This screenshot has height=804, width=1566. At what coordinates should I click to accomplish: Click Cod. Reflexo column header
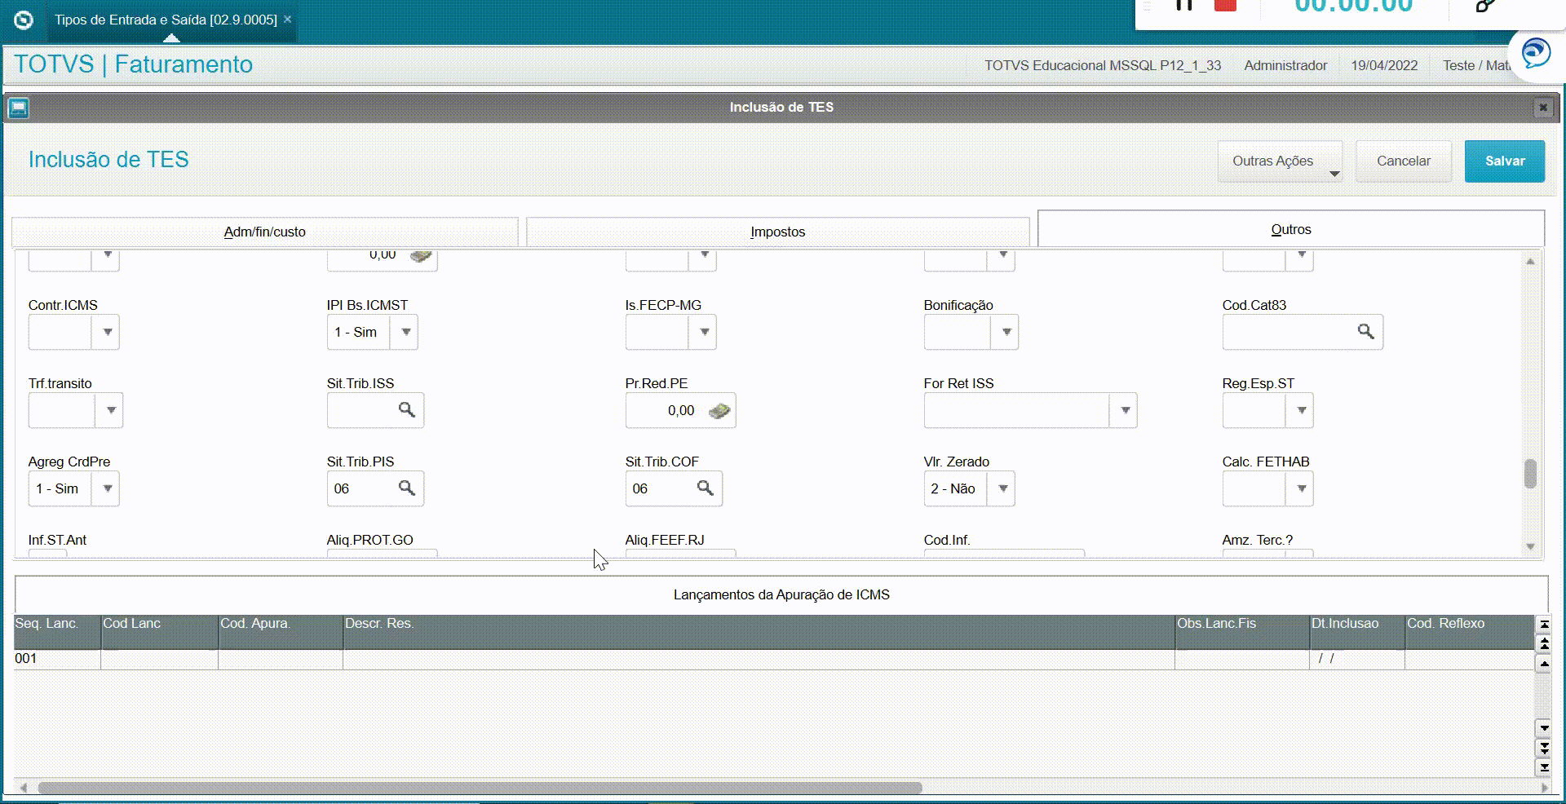pos(1469,632)
